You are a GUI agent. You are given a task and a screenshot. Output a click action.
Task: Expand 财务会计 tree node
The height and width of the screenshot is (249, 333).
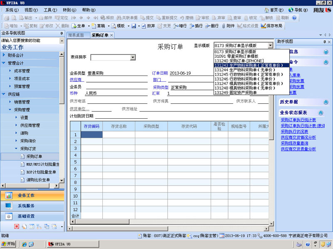click(x=4, y=55)
